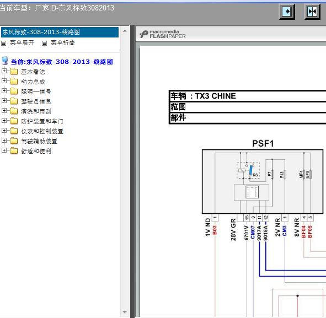326x318 pixels.
Task: Click the 部件 row in the diagram table
Action: point(248,118)
